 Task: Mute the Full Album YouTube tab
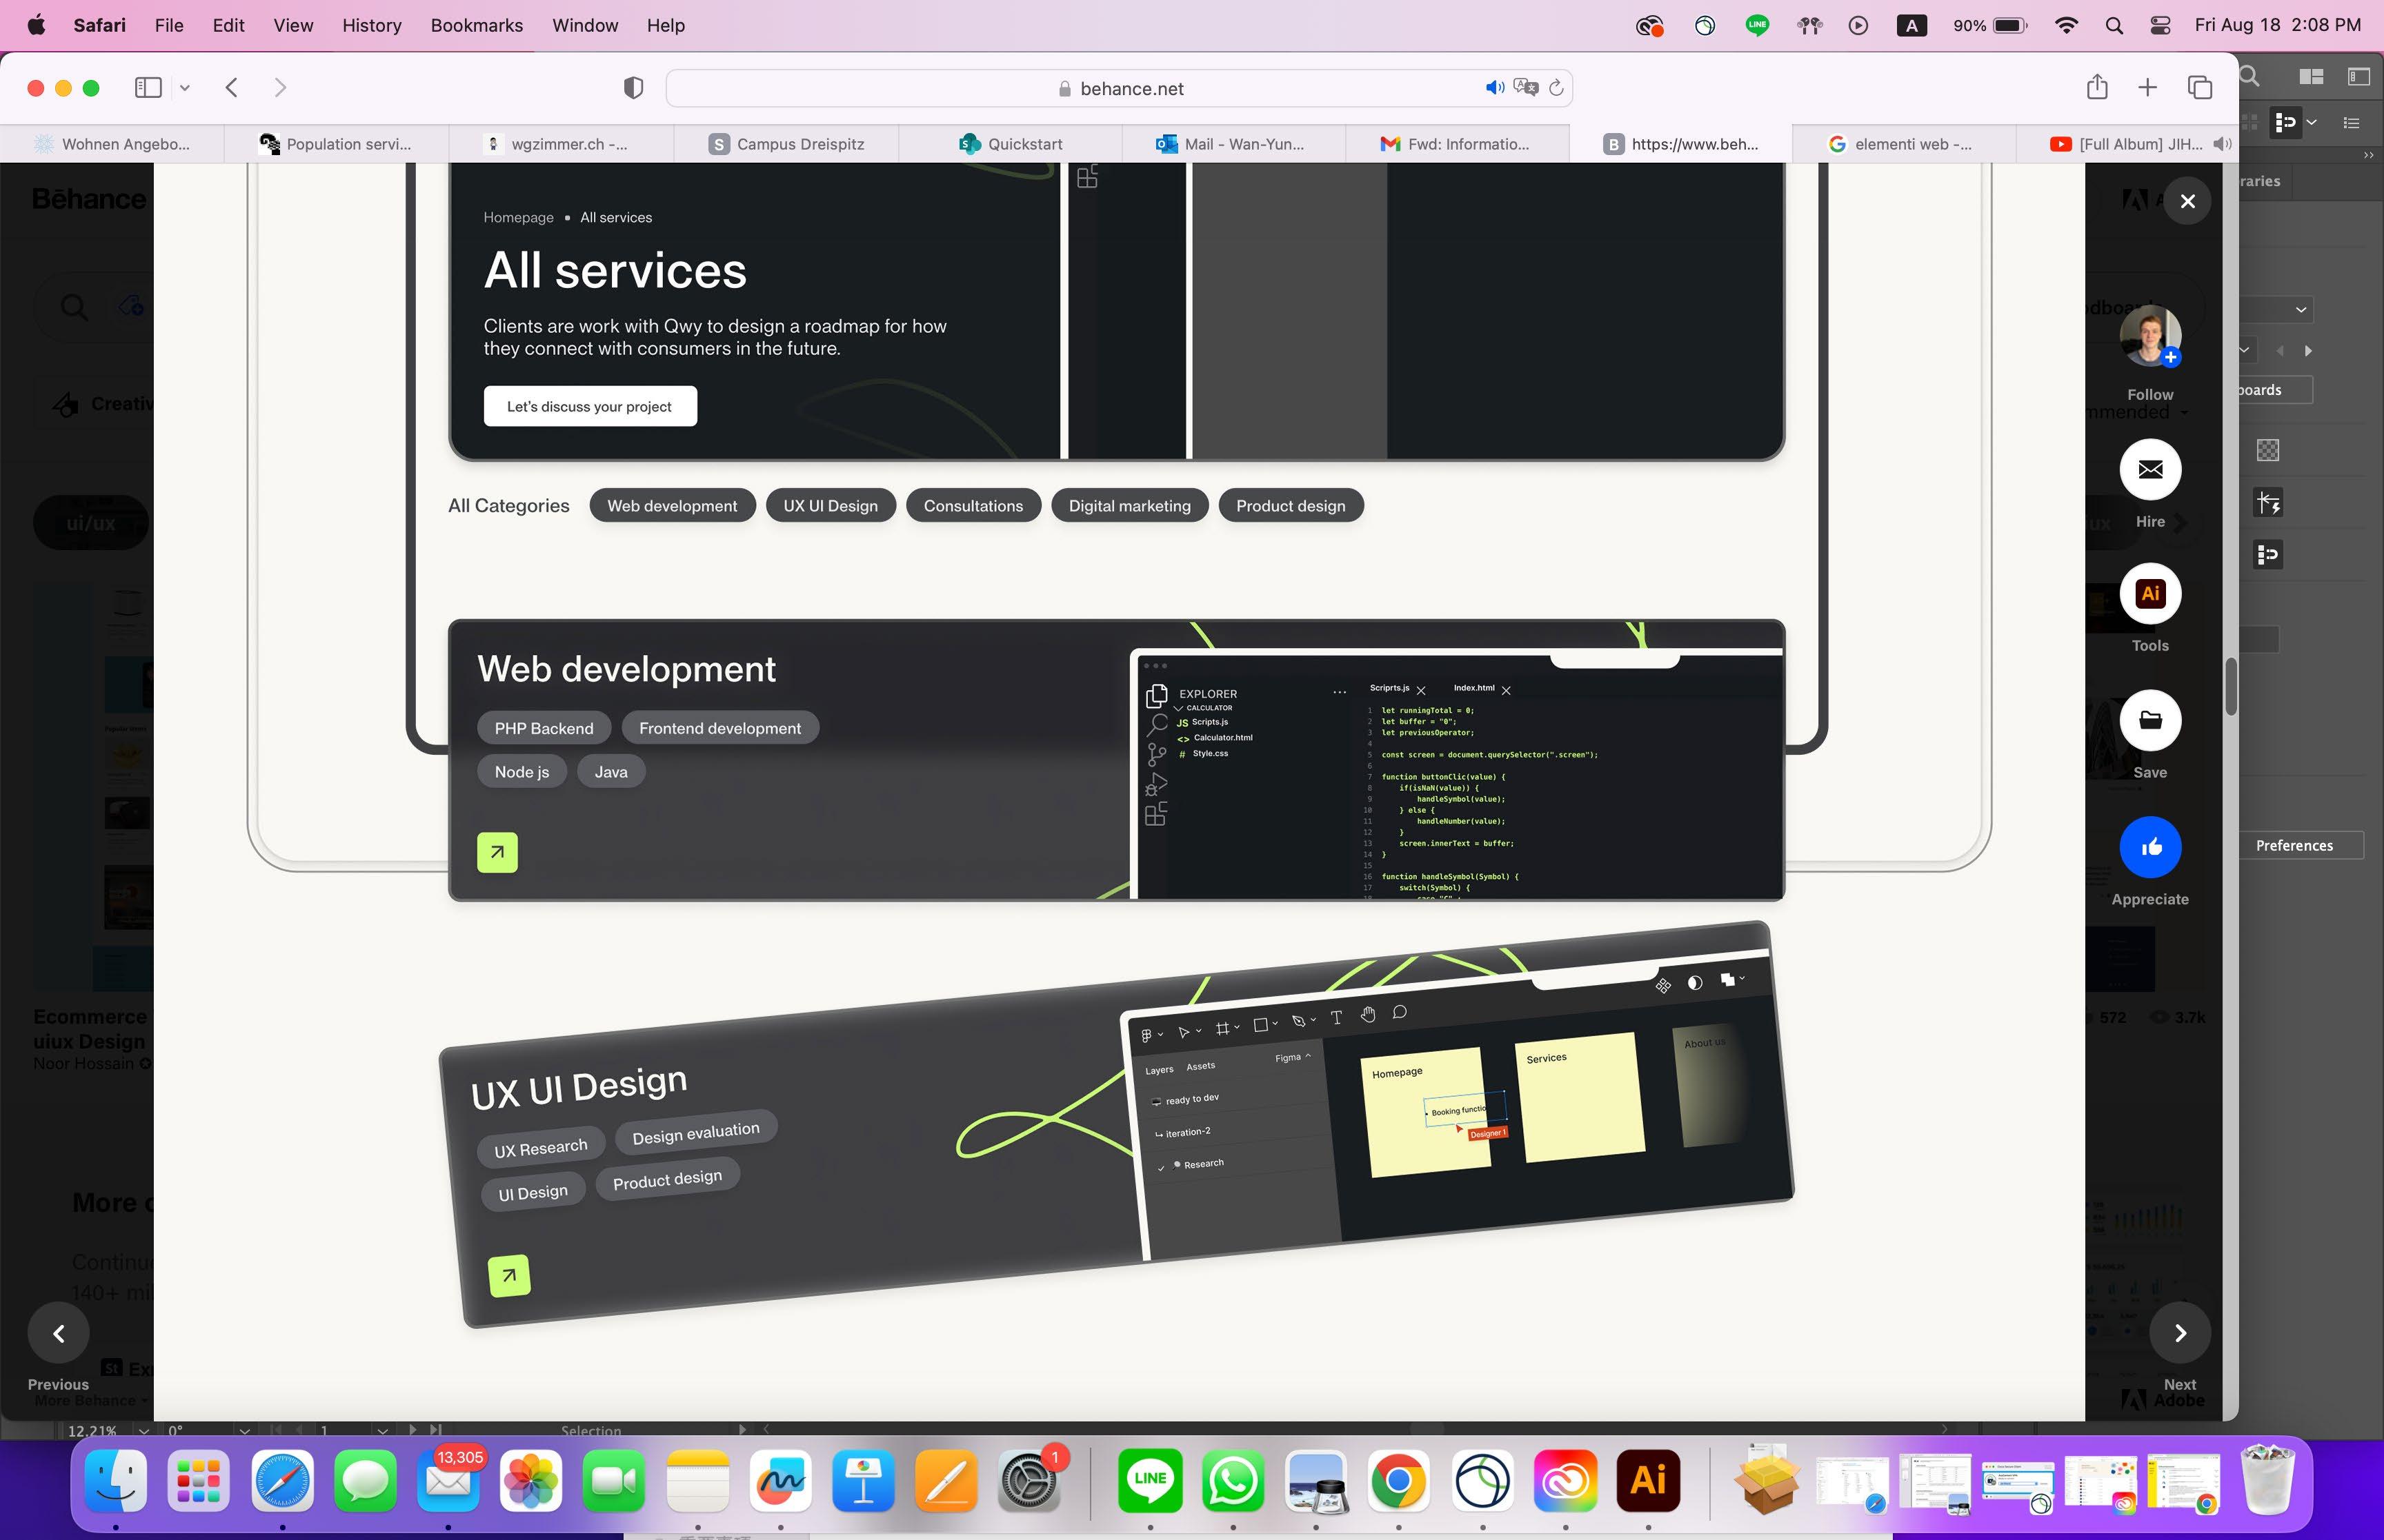coord(2222,144)
